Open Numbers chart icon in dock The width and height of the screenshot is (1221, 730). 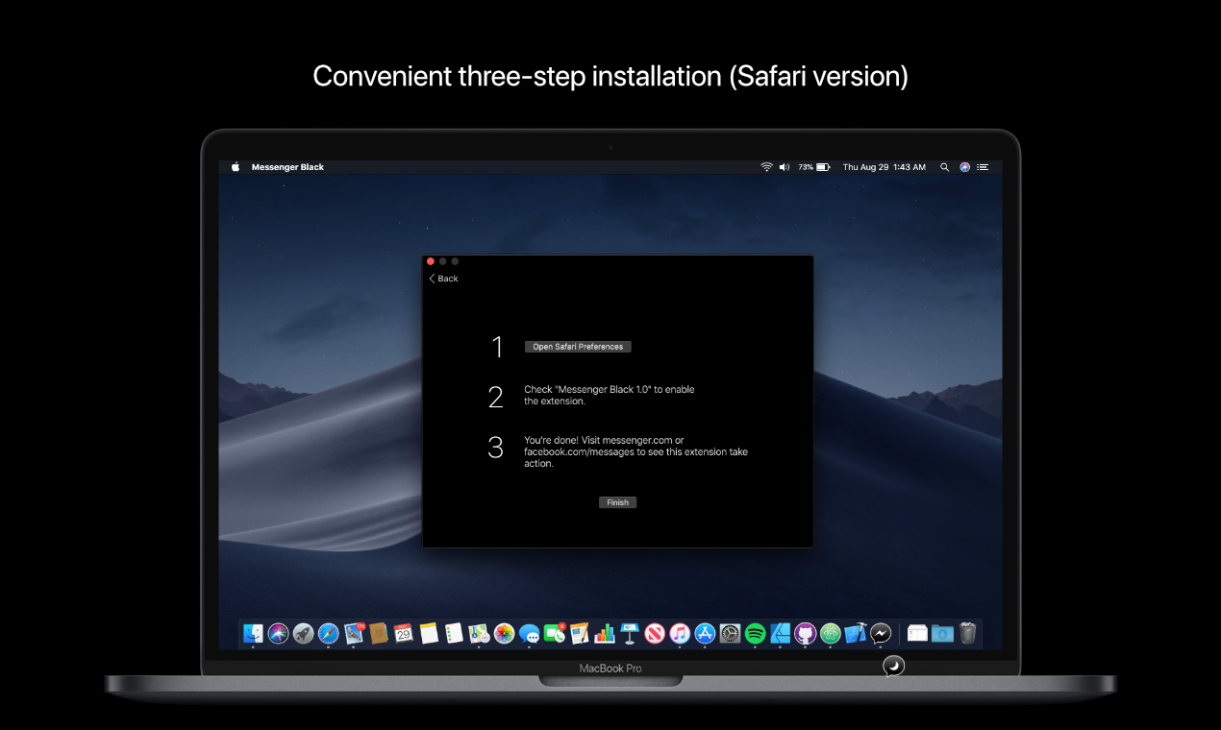(605, 633)
